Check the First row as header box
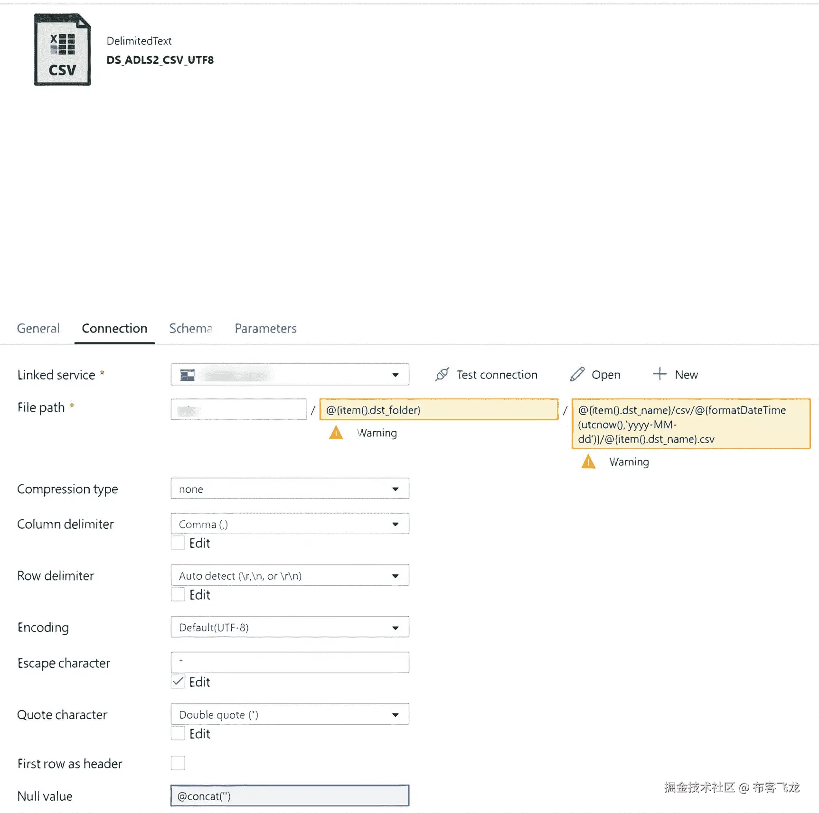 pyautogui.click(x=178, y=763)
